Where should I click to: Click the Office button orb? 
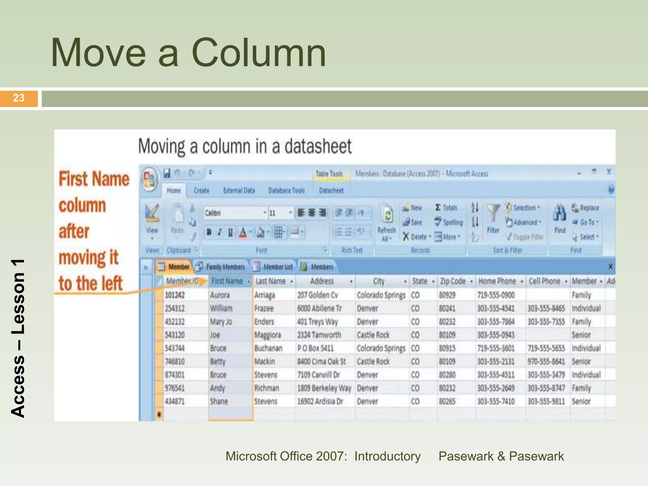tap(150, 179)
